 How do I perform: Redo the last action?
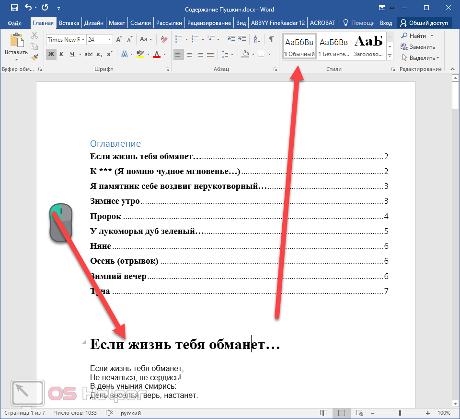[x=45, y=8]
